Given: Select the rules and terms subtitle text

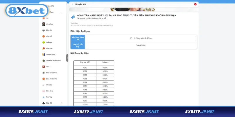Looking at the screenshot, I should point(91,18).
